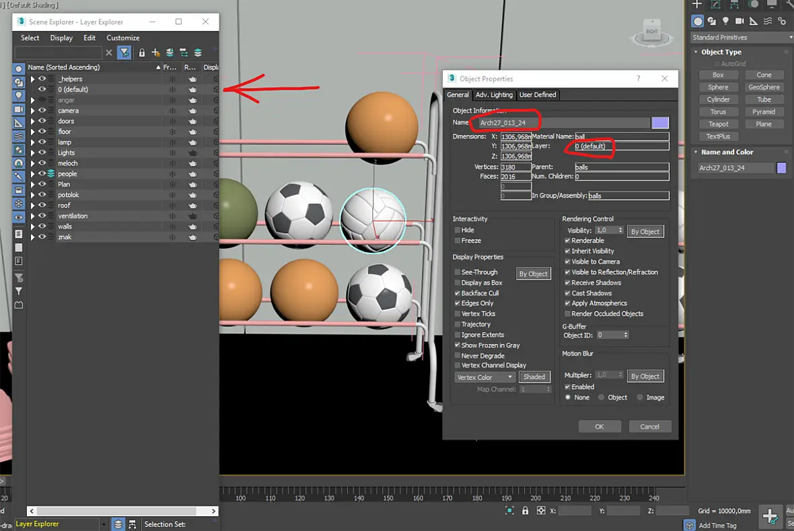Image resolution: width=794 pixels, height=531 pixels.
Task: Click the Geometry category sphere icon
Action: (698, 22)
